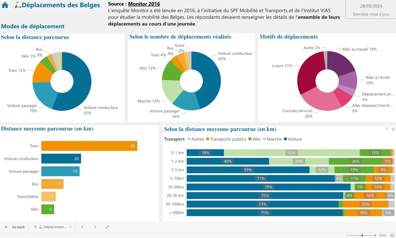The width and height of the screenshot is (396, 238).
Task: Select the Train bar in average distance chart
Action: [89, 146]
